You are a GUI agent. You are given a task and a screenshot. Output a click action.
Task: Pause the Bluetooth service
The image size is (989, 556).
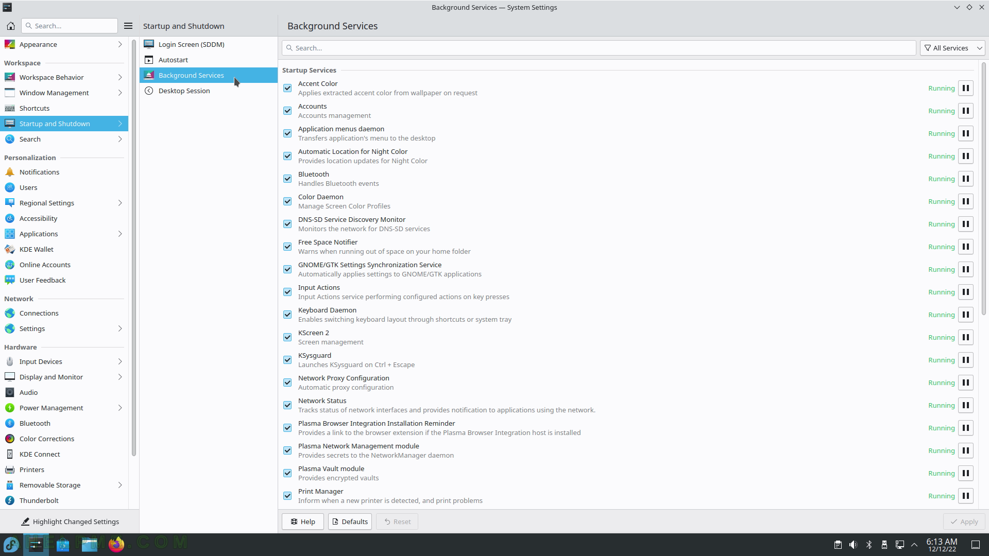(966, 179)
